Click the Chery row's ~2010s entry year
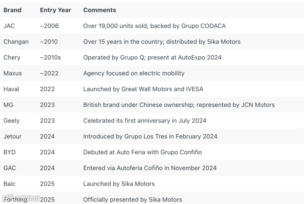307x204 pixels. coord(50,58)
